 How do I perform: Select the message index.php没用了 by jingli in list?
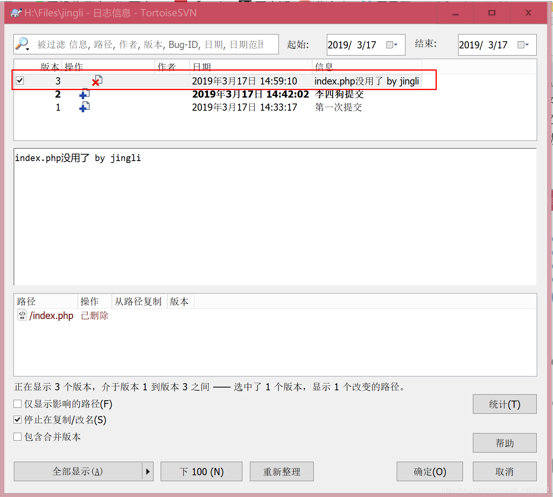pyautogui.click(x=367, y=81)
